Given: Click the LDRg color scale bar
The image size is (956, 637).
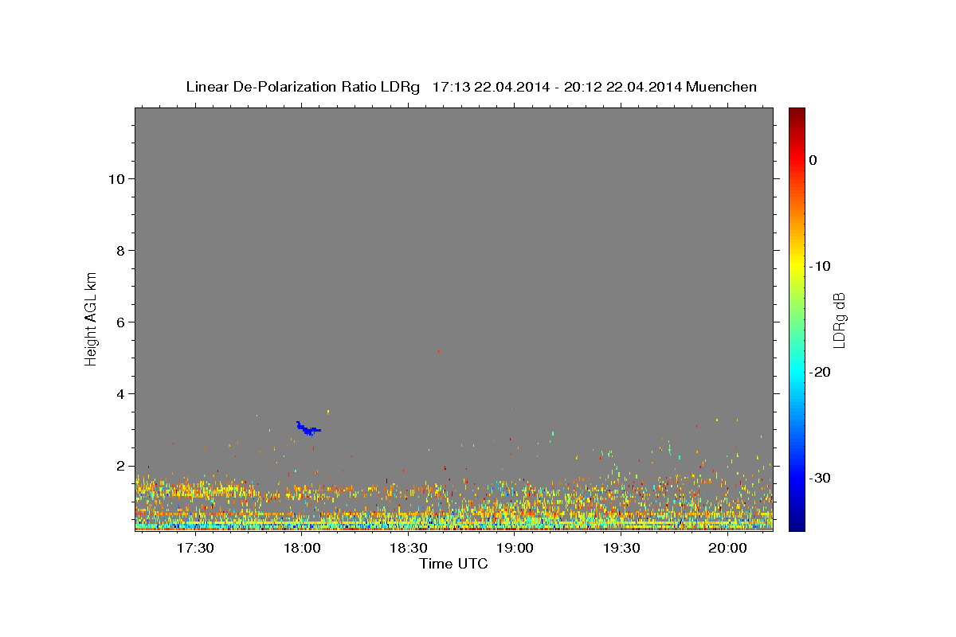Looking at the screenshot, I should (797, 319).
